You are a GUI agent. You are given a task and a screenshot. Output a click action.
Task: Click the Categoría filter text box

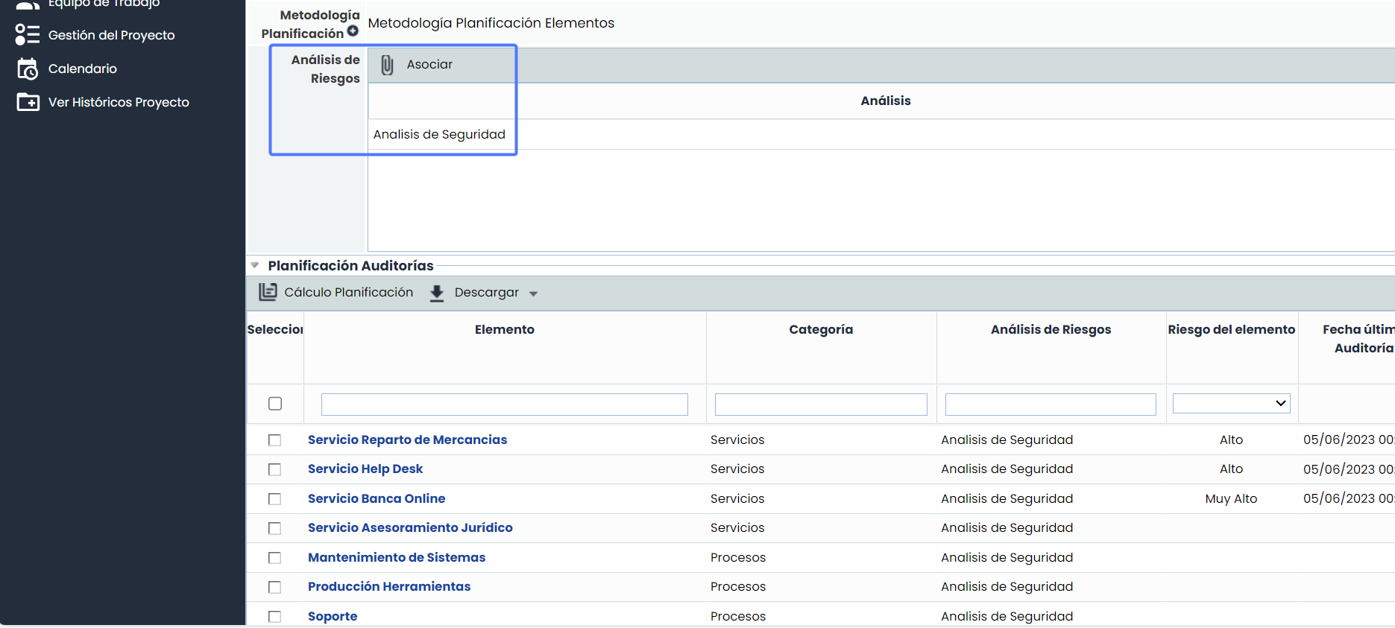coord(820,405)
